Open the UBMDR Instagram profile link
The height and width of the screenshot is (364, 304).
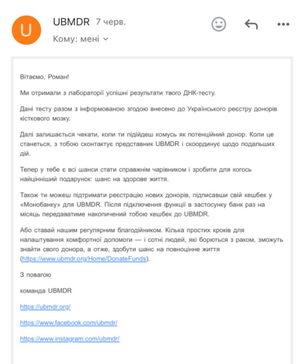70,339
